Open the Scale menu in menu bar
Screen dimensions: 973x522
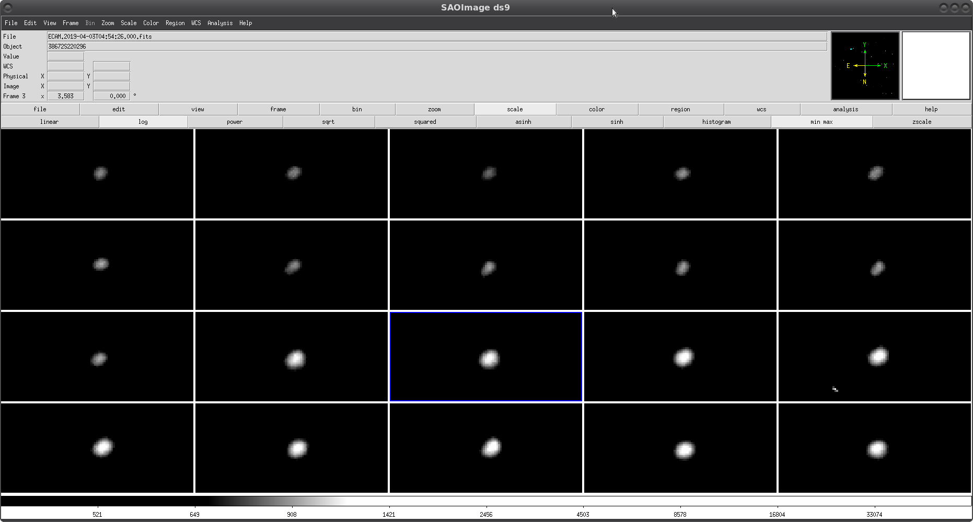click(128, 23)
